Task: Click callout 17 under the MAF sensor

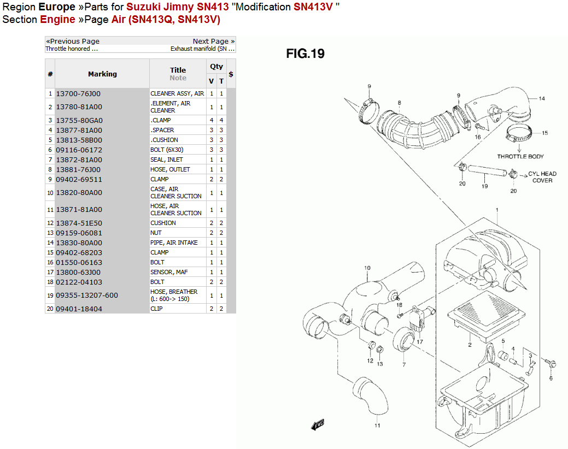Action: click(x=419, y=341)
